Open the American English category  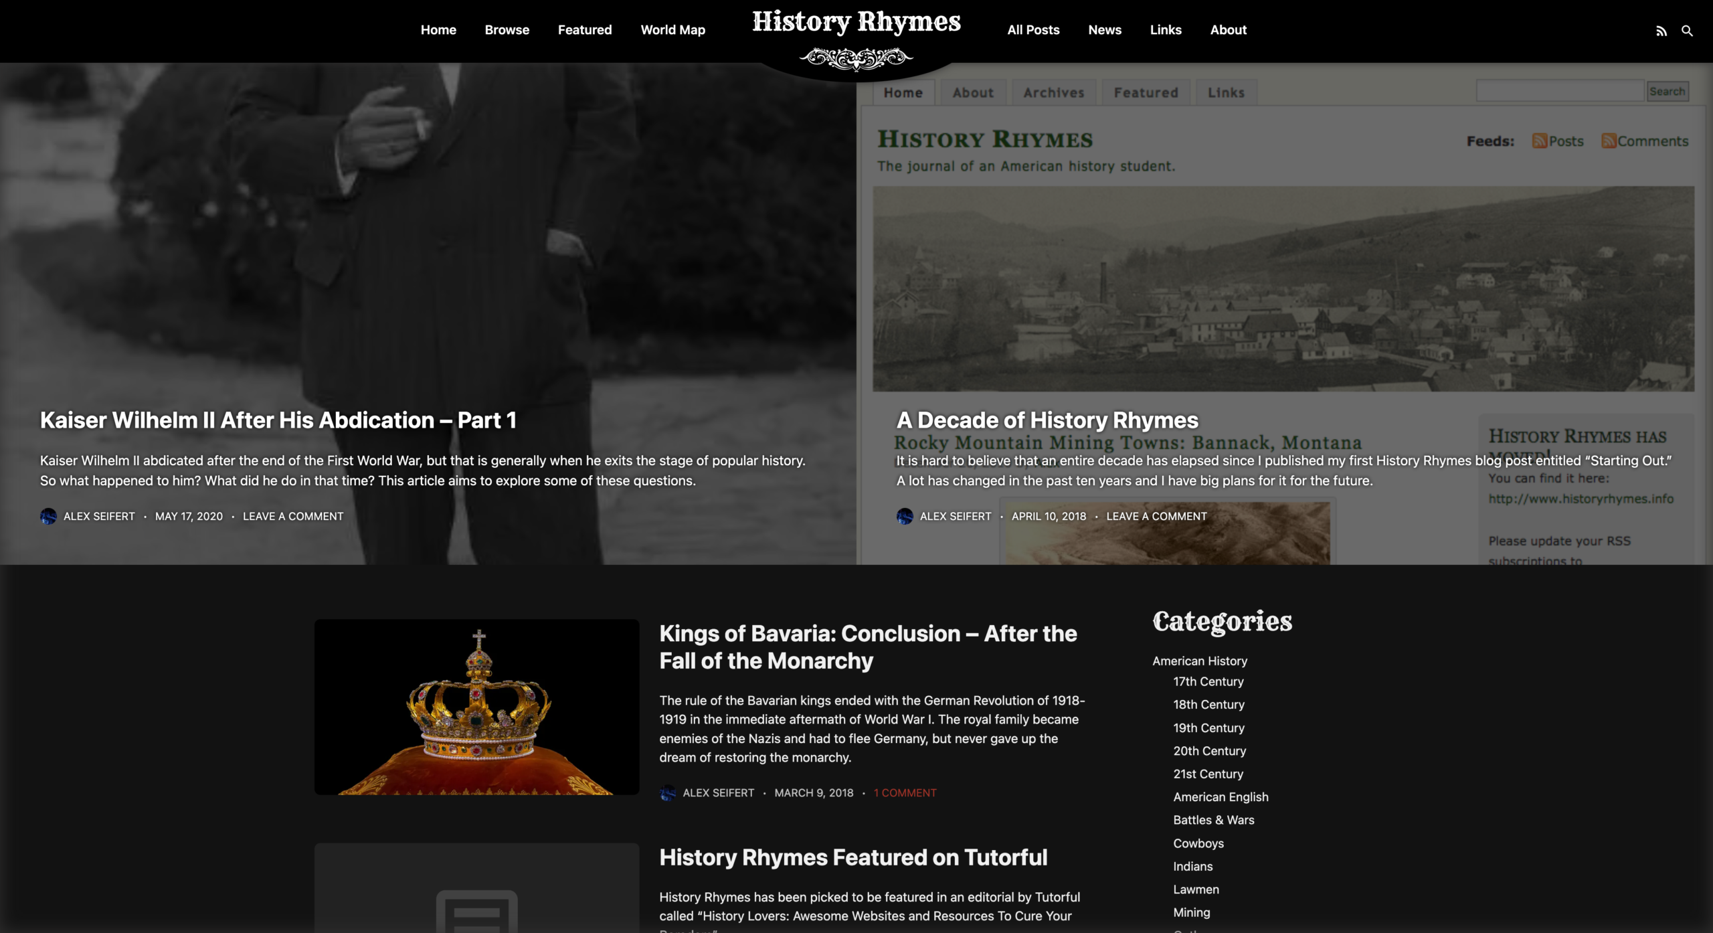pos(1221,797)
